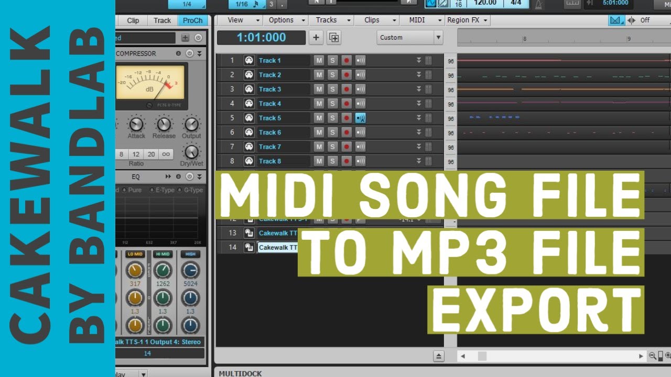Screen dimensions: 671x377
Task: Mute Track 1
Action: click(319, 60)
